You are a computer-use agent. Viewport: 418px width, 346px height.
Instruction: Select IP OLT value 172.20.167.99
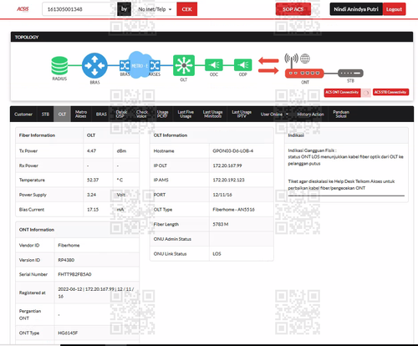(227, 165)
